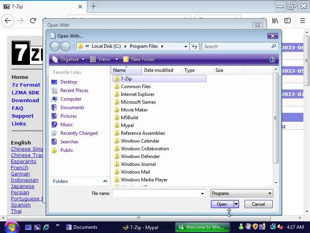Viewport: 310px width, 233px height.
Task: Click the dialog Search field
Action: coord(237,46)
